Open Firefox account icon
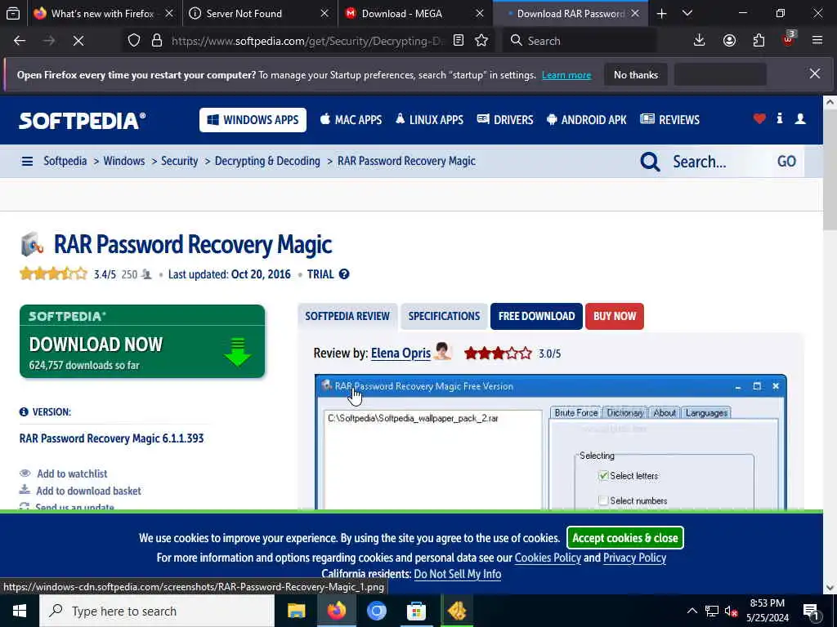 click(729, 41)
